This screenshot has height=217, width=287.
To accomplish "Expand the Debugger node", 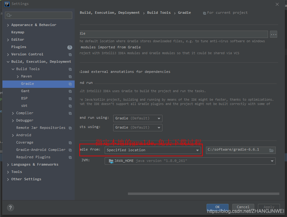I will pos(13,121).
